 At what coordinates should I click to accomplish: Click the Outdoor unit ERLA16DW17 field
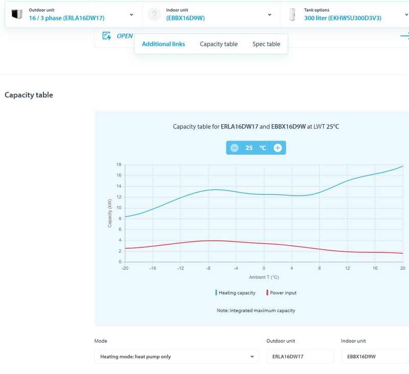click(300, 357)
